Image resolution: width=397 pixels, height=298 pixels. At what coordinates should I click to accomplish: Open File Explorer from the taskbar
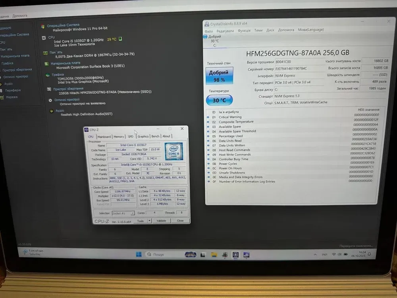tap(214, 254)
